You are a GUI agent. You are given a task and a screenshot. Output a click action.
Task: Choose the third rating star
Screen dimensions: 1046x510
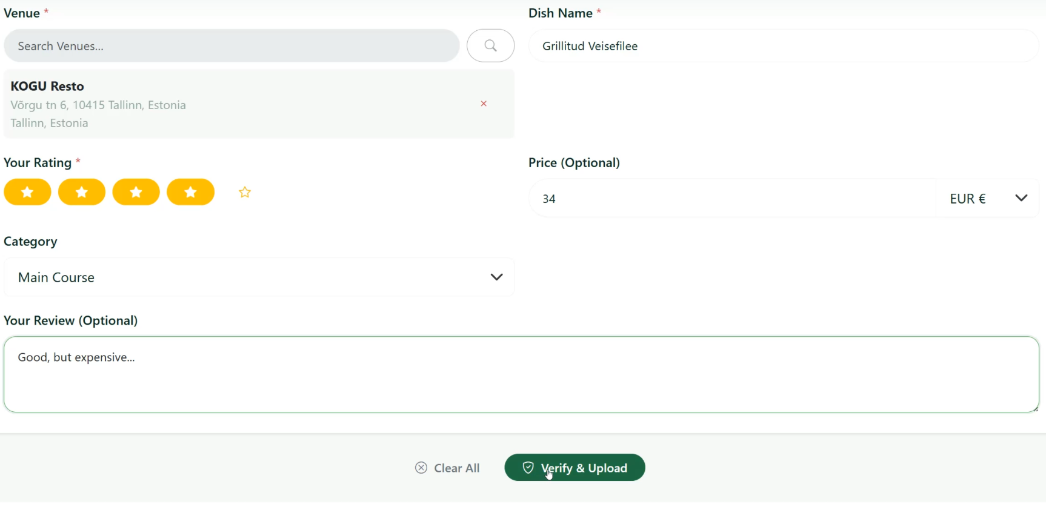pos(136,193)
